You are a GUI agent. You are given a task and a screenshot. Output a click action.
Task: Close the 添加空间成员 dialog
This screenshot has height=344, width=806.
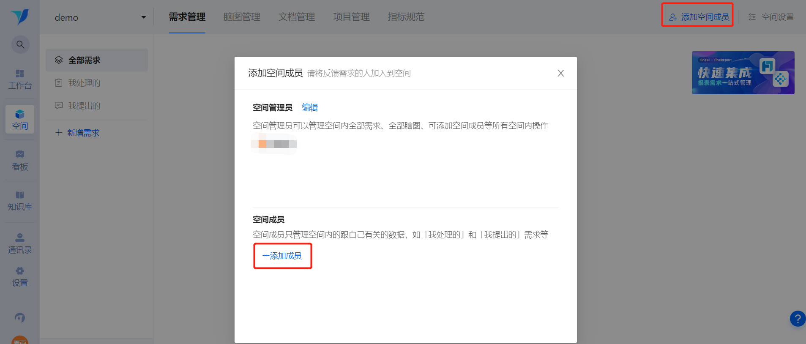coord(561,73)
